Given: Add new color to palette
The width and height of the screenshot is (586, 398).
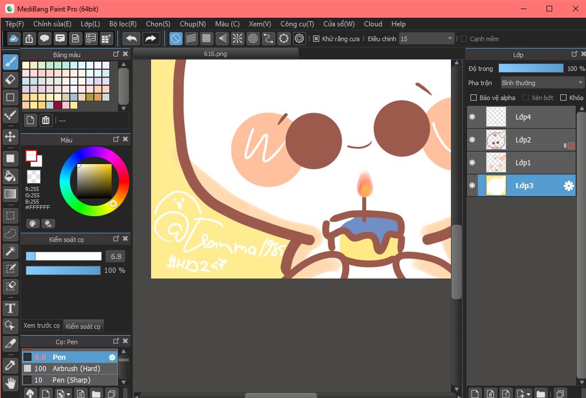Looking at the screenshot, I should (30, 120).
